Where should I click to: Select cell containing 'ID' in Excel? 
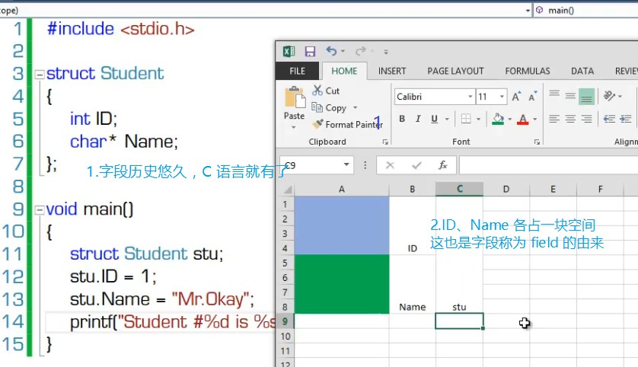[x=412, y=247]
